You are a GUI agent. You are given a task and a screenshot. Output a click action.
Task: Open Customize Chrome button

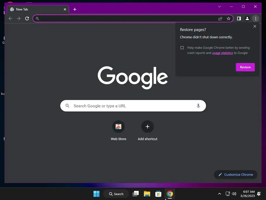(x=236, y=174)
